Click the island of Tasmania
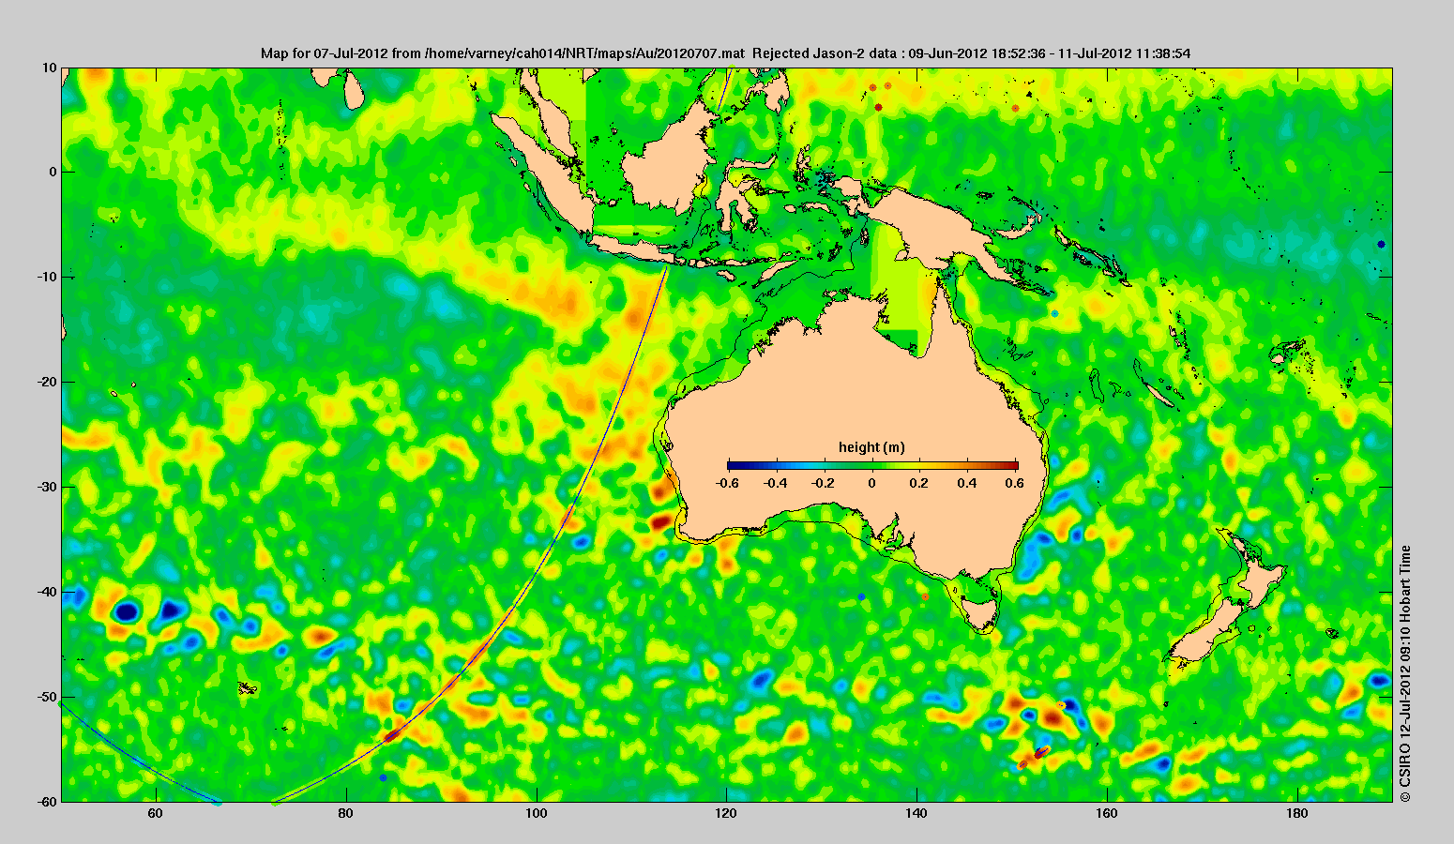1454x844 pixels. (x=980, y=613)
